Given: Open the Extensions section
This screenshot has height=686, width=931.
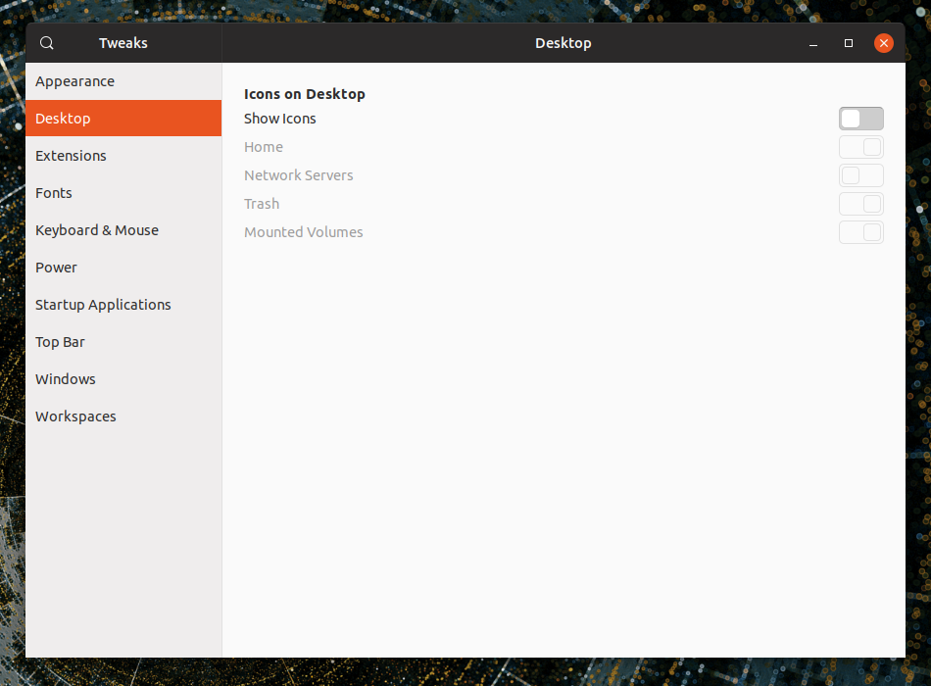Looking at the screenshot, I should point(123,156).
